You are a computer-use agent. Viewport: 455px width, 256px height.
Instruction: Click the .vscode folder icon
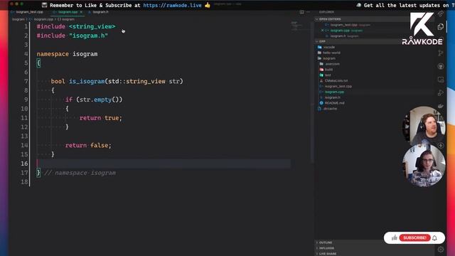319,47
